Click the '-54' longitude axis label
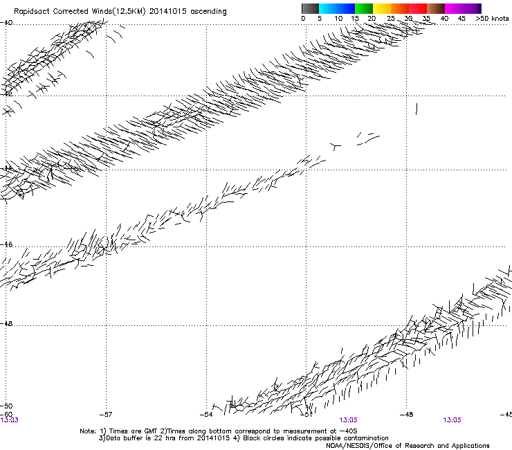The image size is (512, 450). coord(206,415)
